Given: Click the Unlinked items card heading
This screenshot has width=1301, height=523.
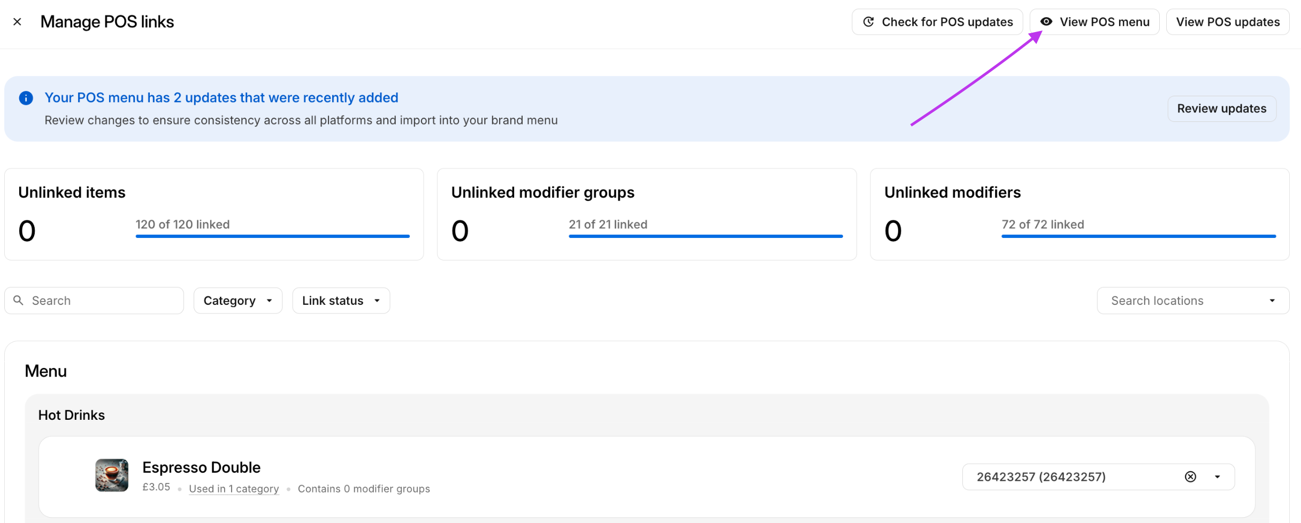Looking at the screenshot, I should [72, 193].
